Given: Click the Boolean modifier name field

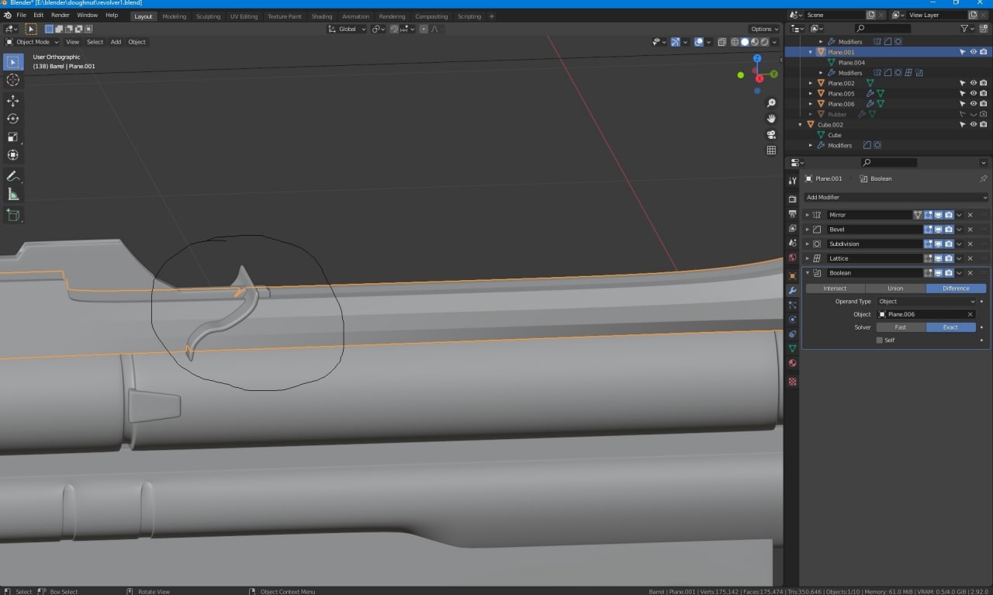Looking at the screenshot, I should [x=874, y=273].
